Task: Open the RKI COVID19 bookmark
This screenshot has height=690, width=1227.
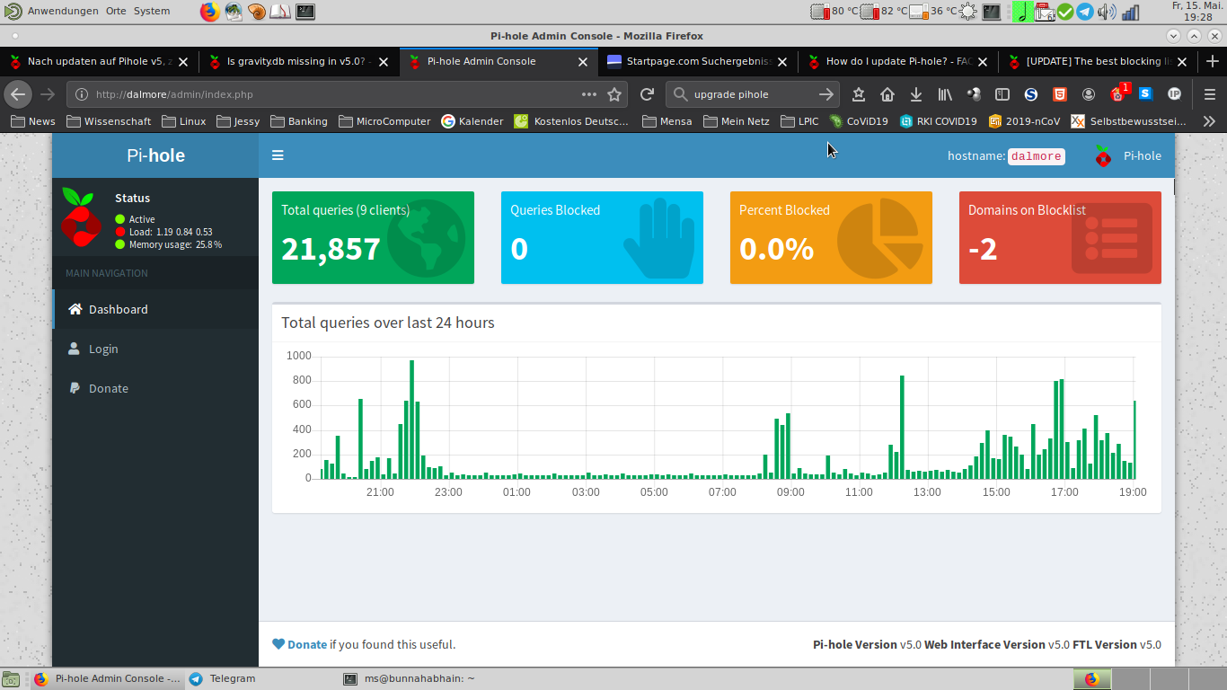Action: pyautogui.click(x=938, y=121)
